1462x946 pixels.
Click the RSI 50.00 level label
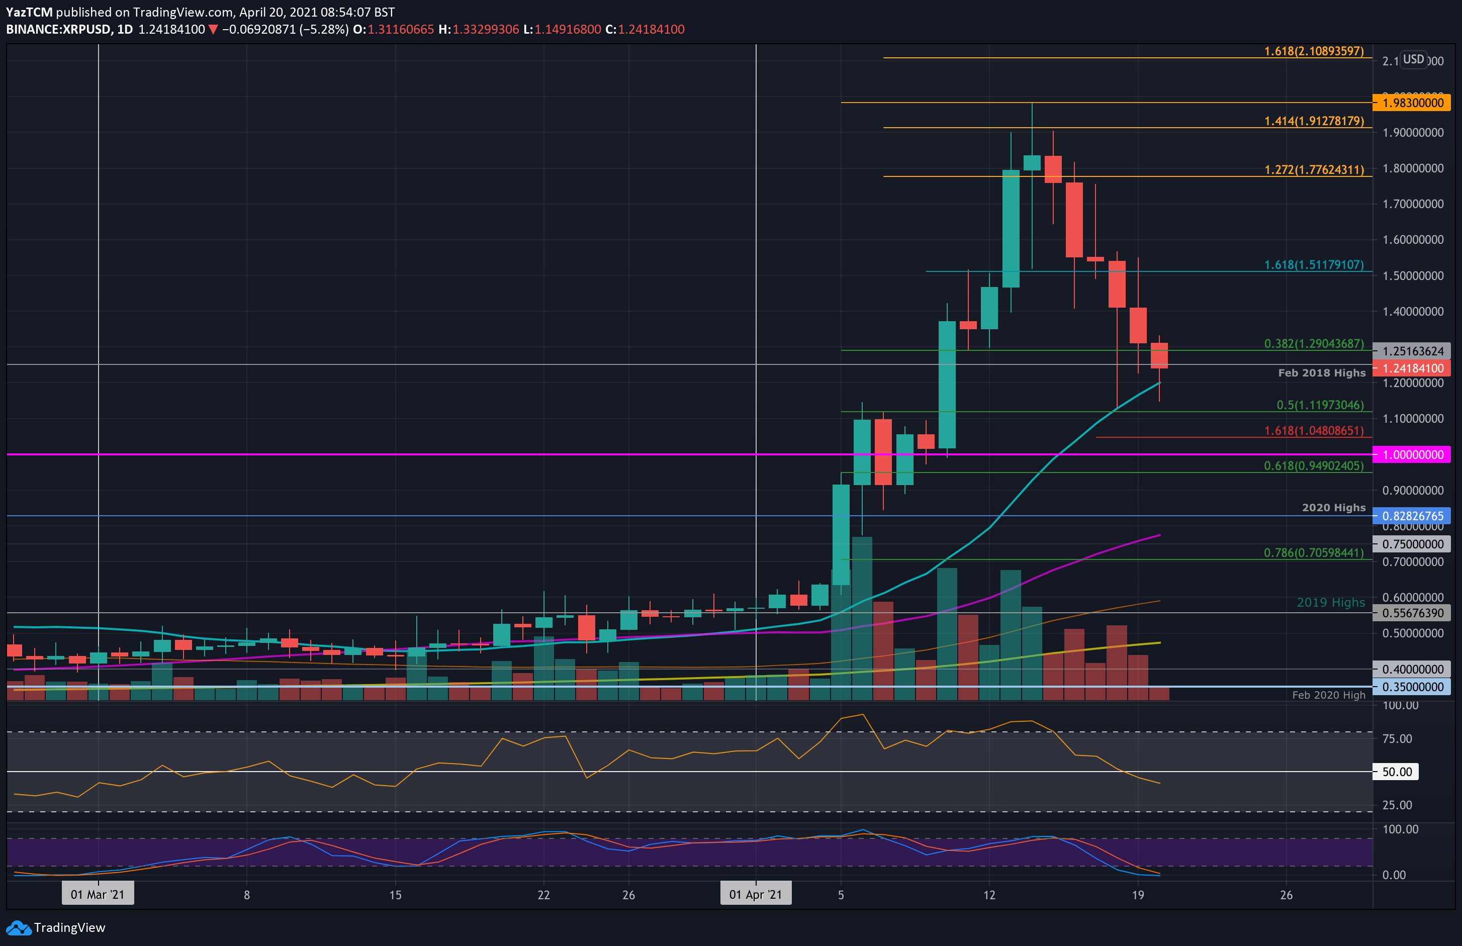1396,772
